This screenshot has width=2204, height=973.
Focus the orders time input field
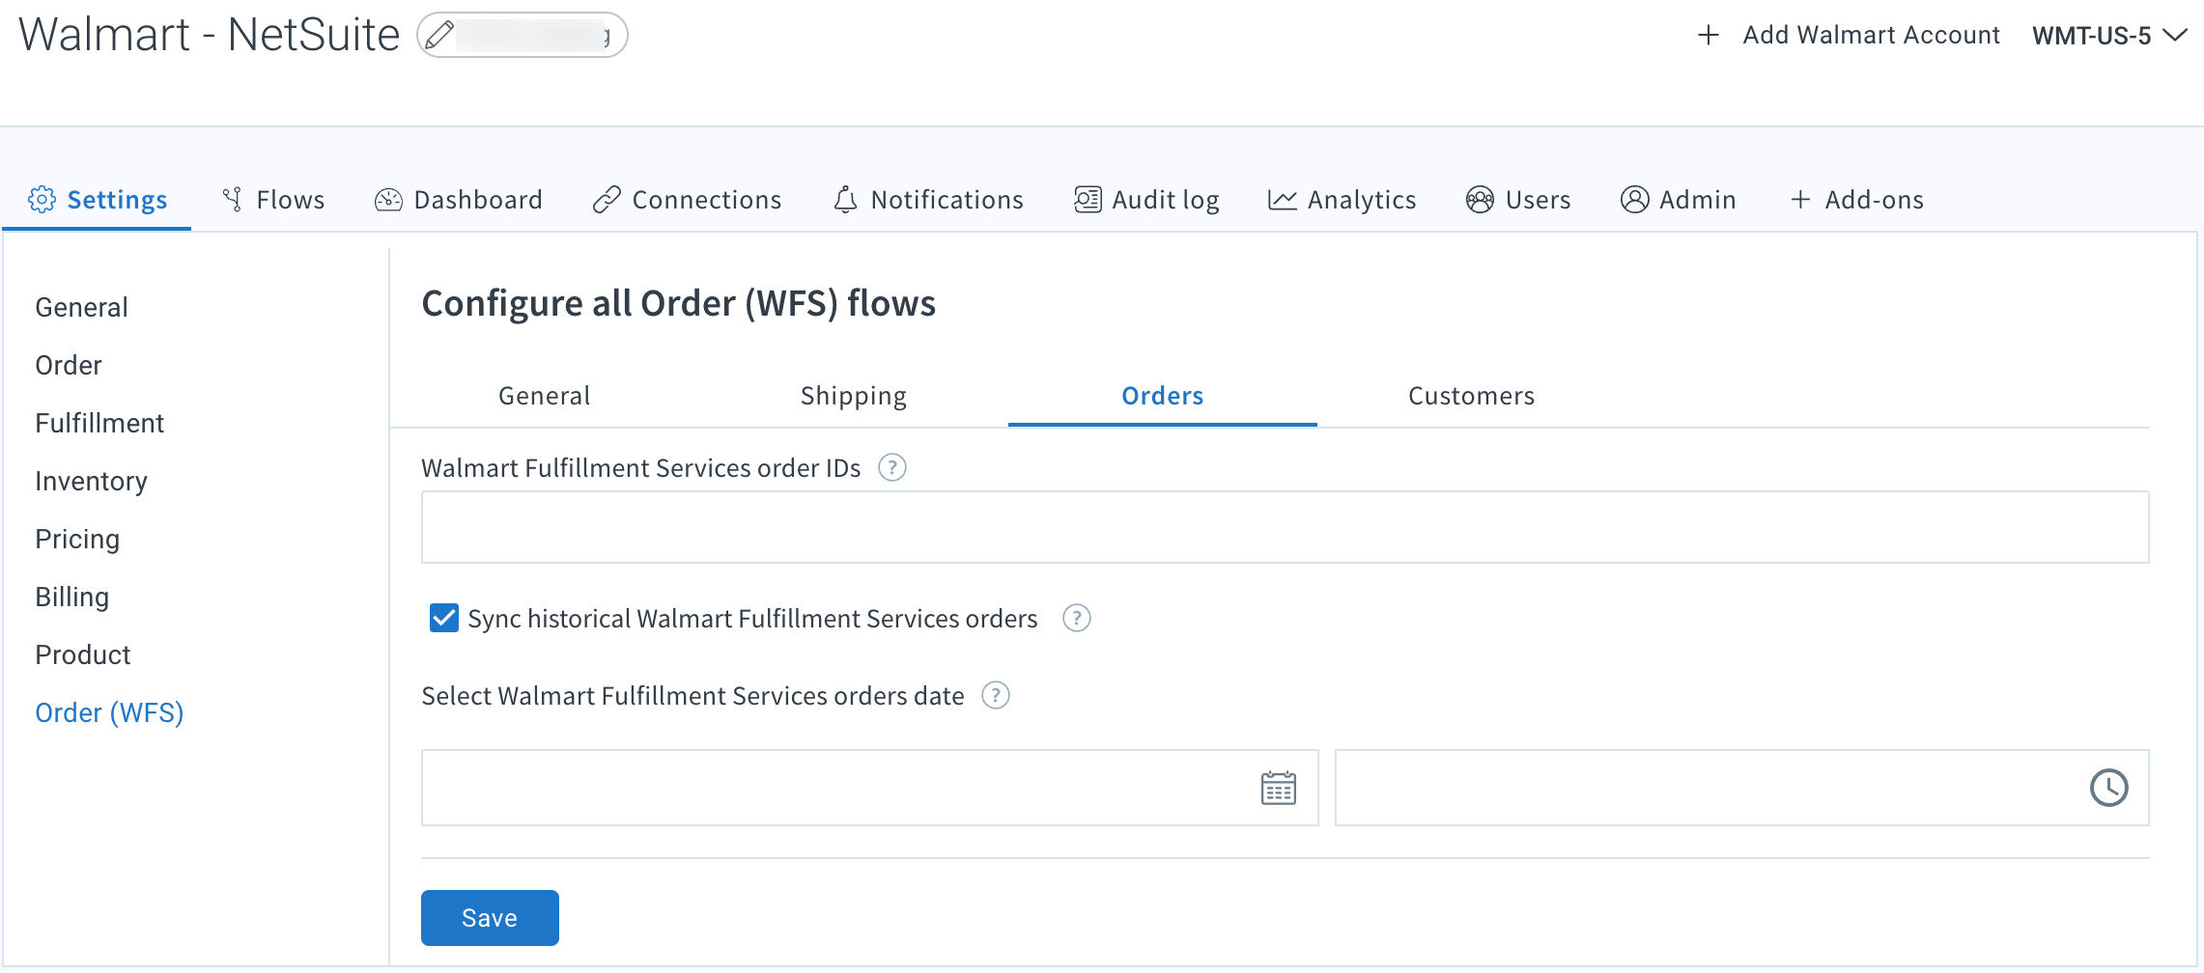1741,788
